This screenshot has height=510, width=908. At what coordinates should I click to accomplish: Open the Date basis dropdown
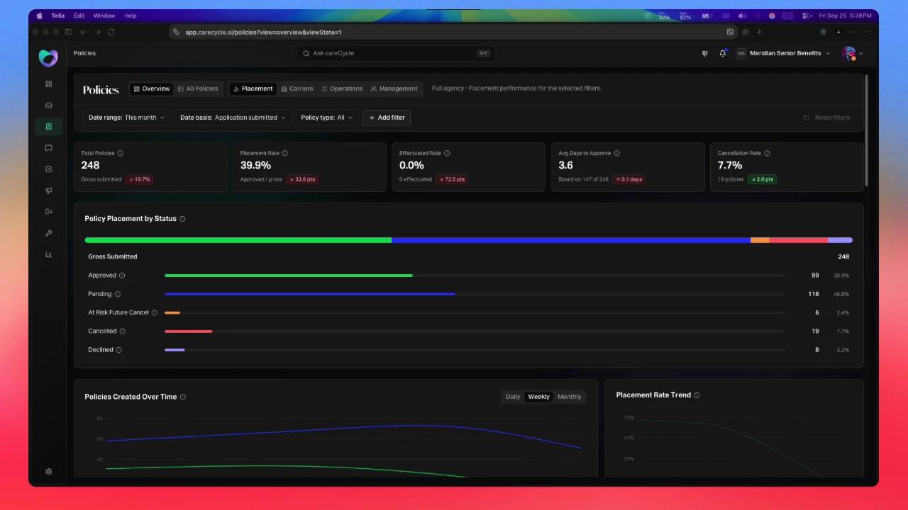(x=233, y=118)
